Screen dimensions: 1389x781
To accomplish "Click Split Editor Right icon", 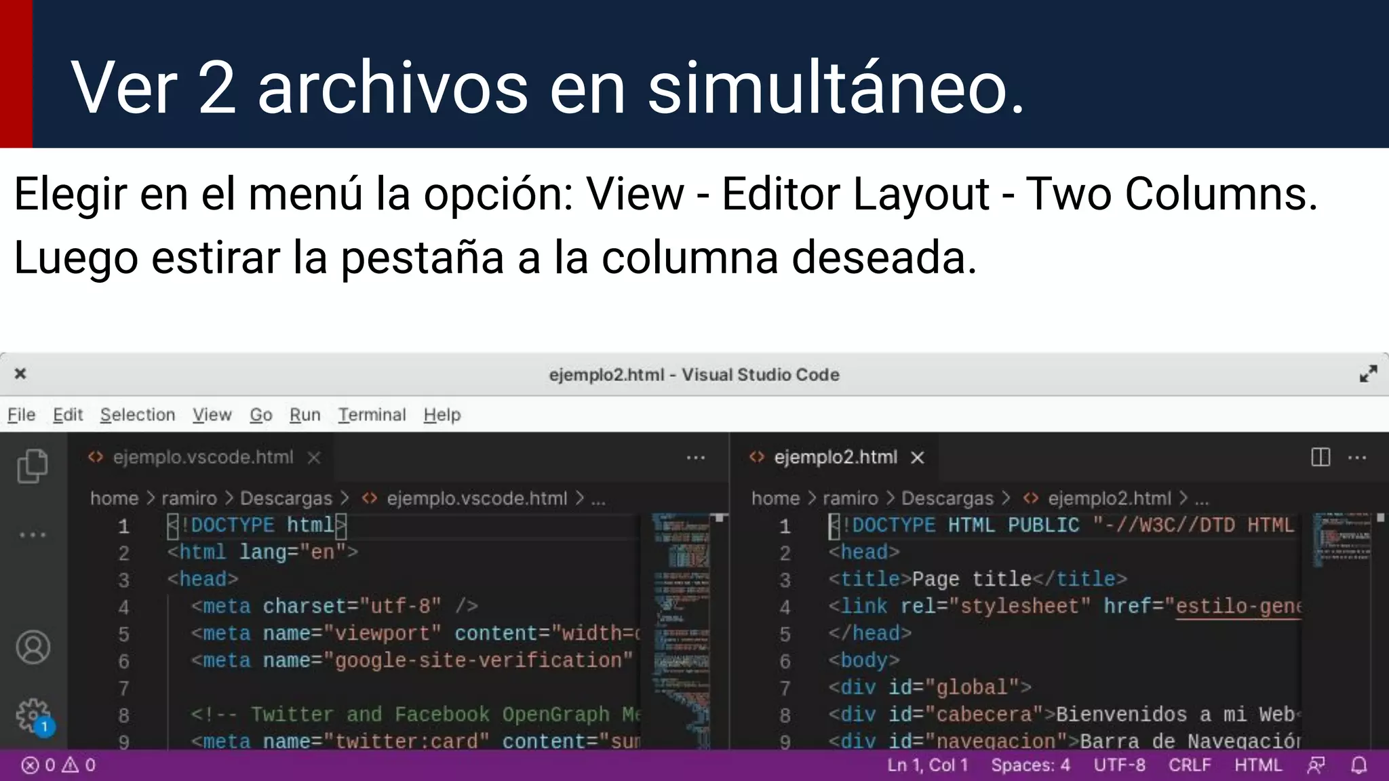I will [x=1320, y=457].
